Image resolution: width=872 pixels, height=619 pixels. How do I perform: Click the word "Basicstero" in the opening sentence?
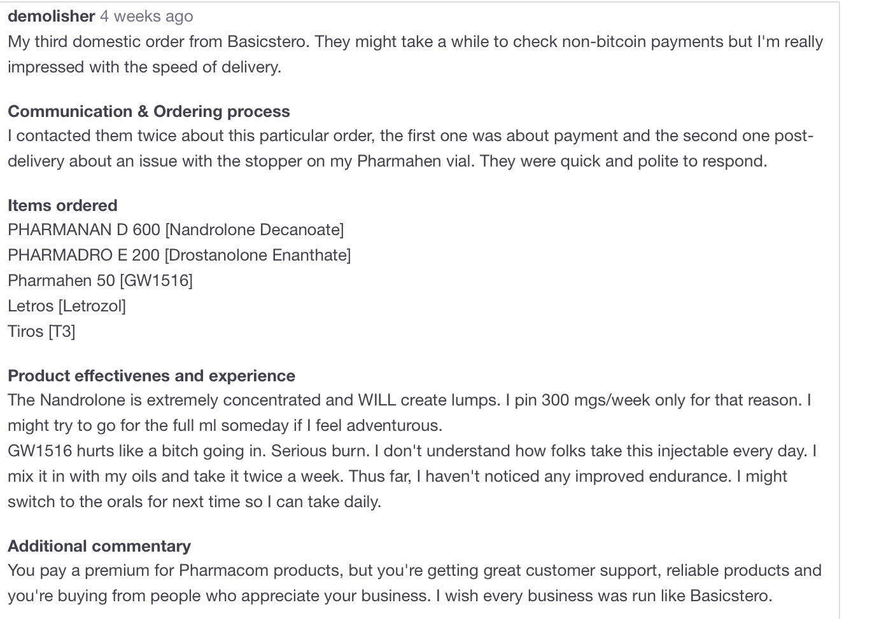267,42
